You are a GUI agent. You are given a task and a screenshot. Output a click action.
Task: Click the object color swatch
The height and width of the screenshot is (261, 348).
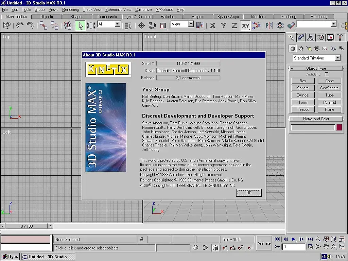point(339,127)
